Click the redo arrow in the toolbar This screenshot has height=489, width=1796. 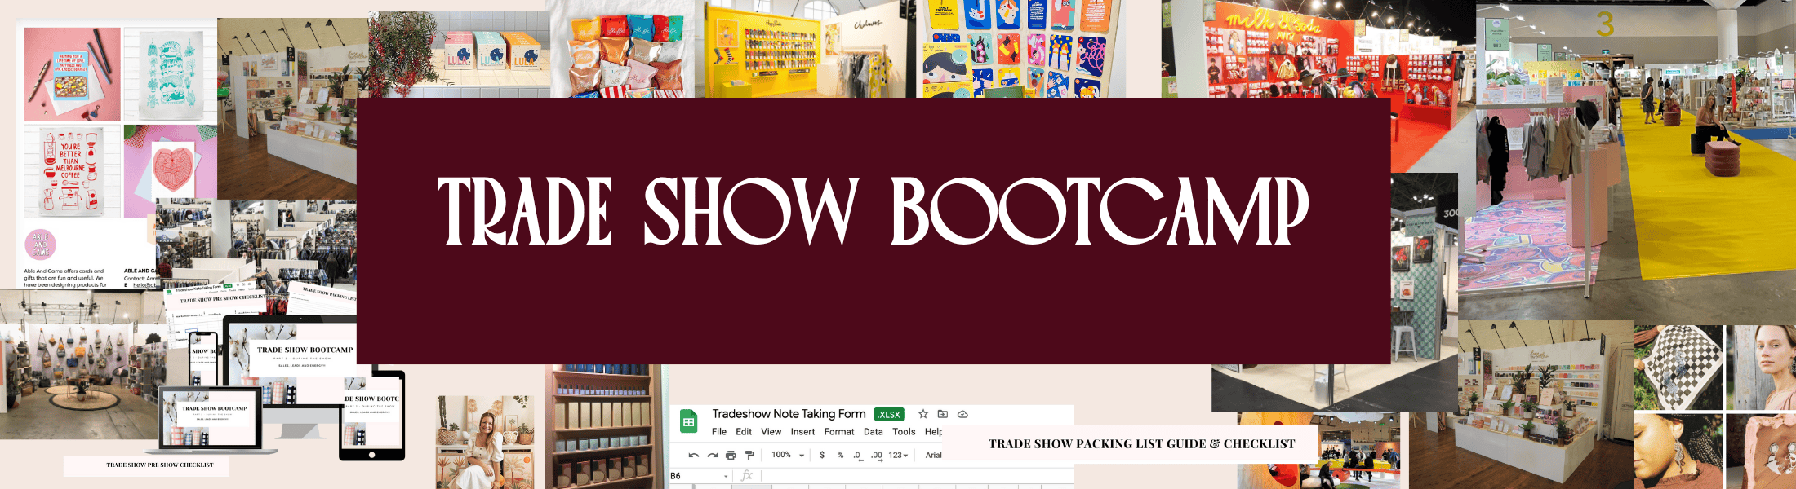point(712,456)
